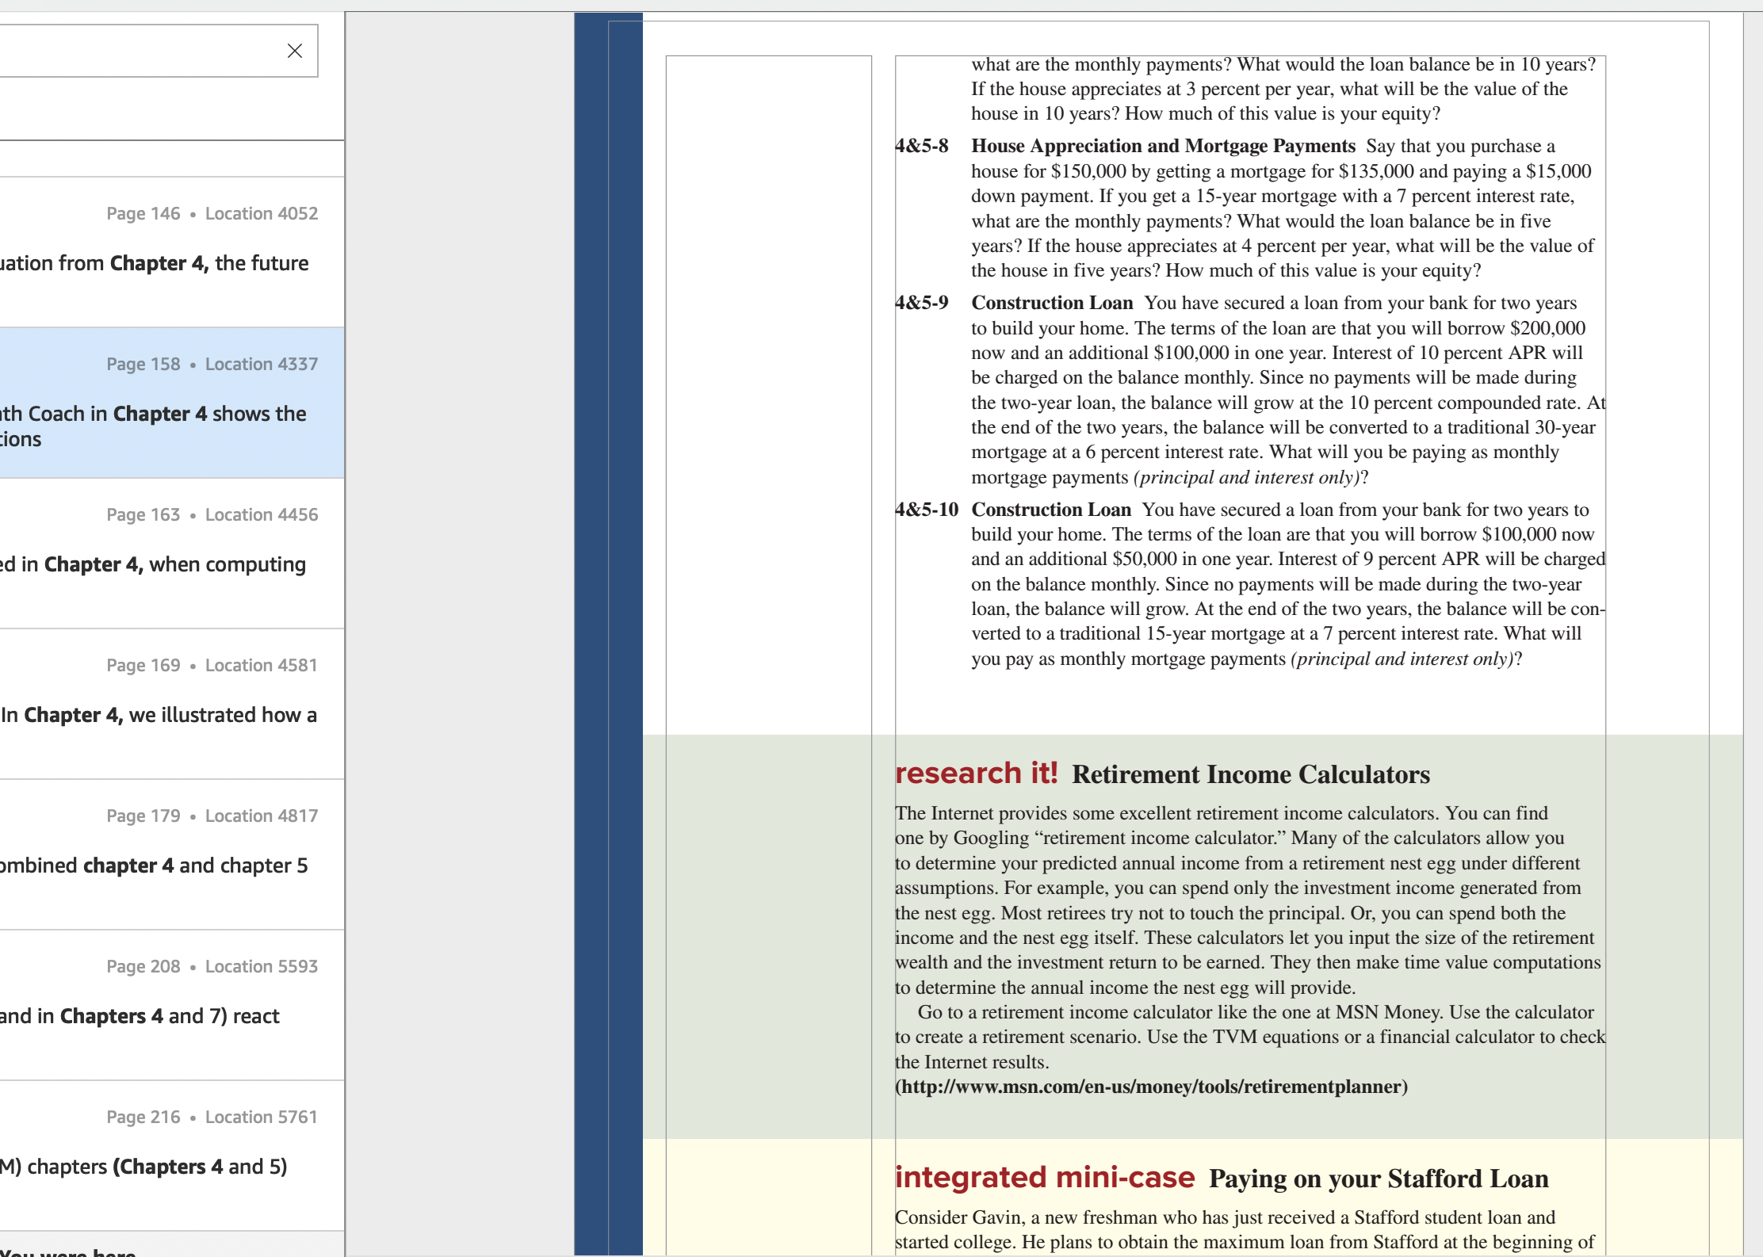Click problem number 4&5-9
Viewport: 1763px width, 1257px height.
coord(922,303)
